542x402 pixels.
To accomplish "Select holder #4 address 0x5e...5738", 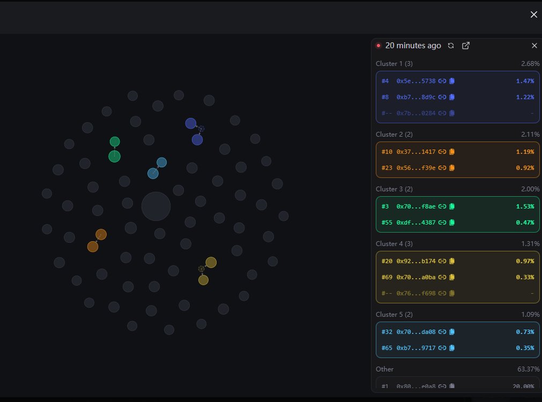I will (x=415, y=81).
